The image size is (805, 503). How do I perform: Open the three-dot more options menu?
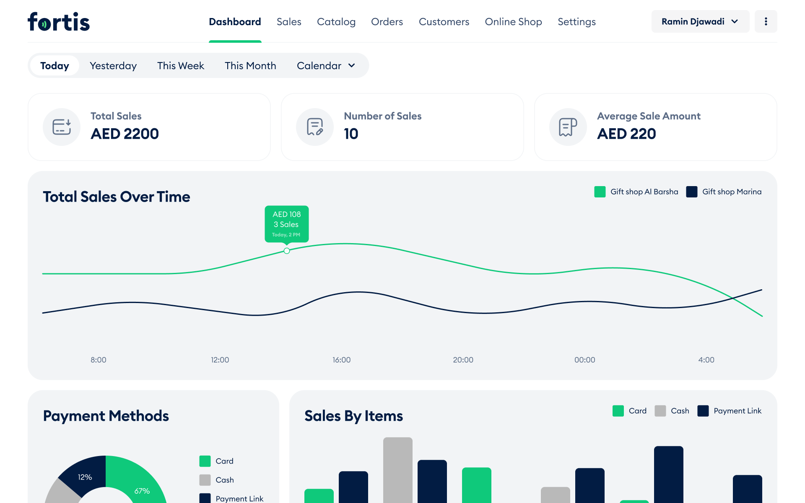(766, 21)
